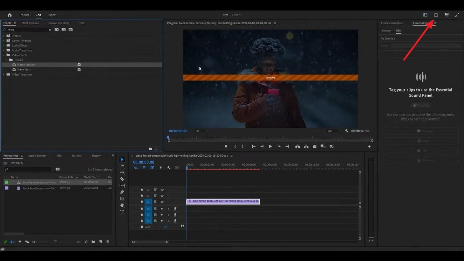
Task: Go to In point
Action: click(254, 147)
